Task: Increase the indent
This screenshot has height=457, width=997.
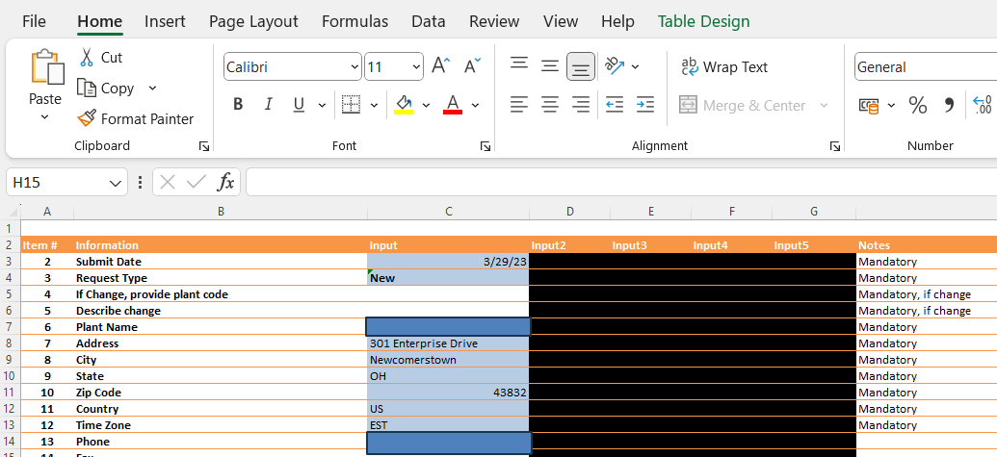Action: [x=645, y=105]
